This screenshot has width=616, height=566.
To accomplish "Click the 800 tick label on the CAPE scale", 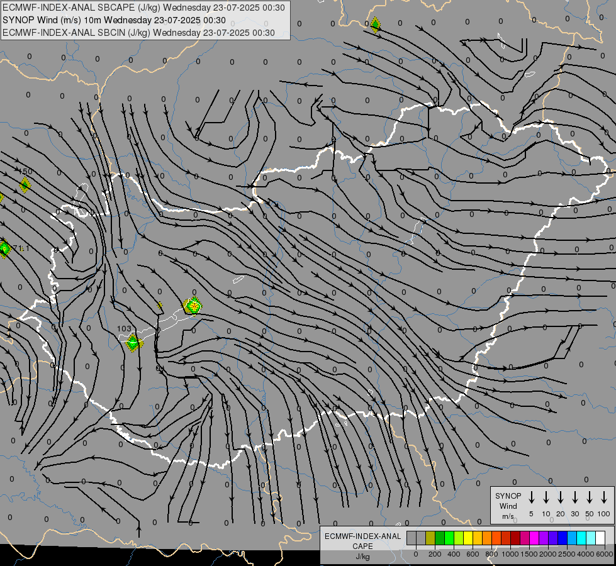I will coord(491,554).
